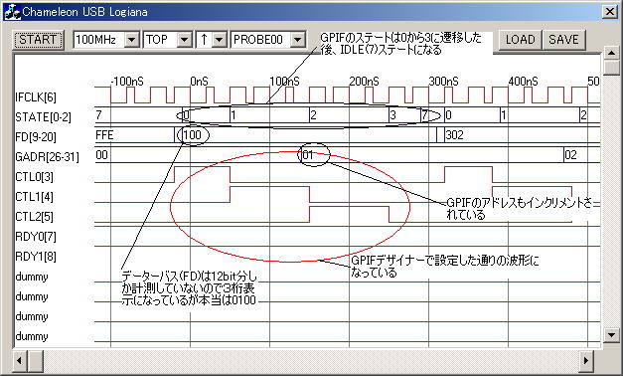Close the Chameleon USB Logiana window

coord(609,12)
